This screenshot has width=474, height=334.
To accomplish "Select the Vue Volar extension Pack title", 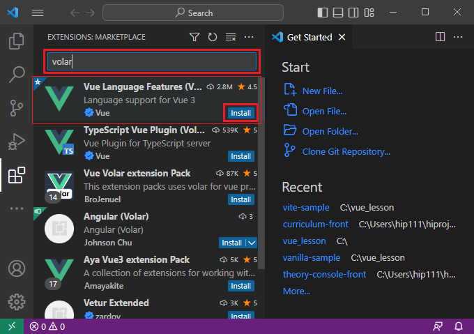I will click(x=137, y=173).
